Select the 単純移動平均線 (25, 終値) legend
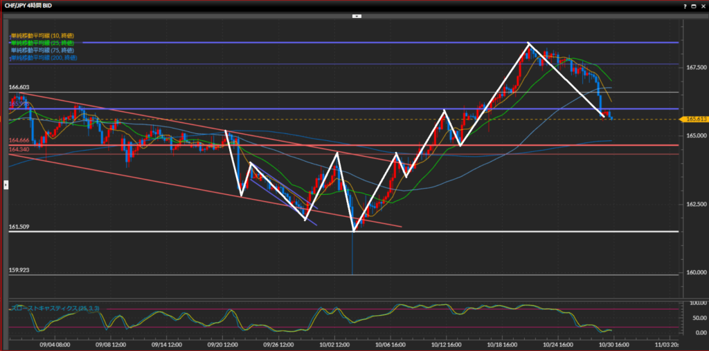Viewport: 709px width, 351px height. 42,43
